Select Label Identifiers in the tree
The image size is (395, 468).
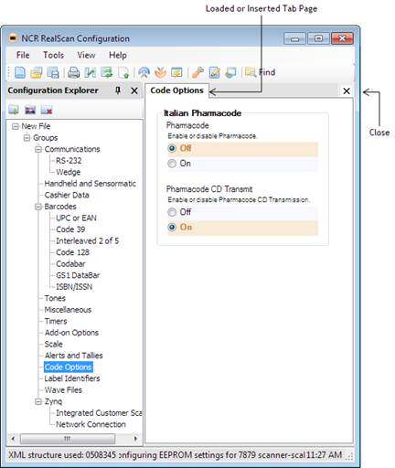[72, 378]
